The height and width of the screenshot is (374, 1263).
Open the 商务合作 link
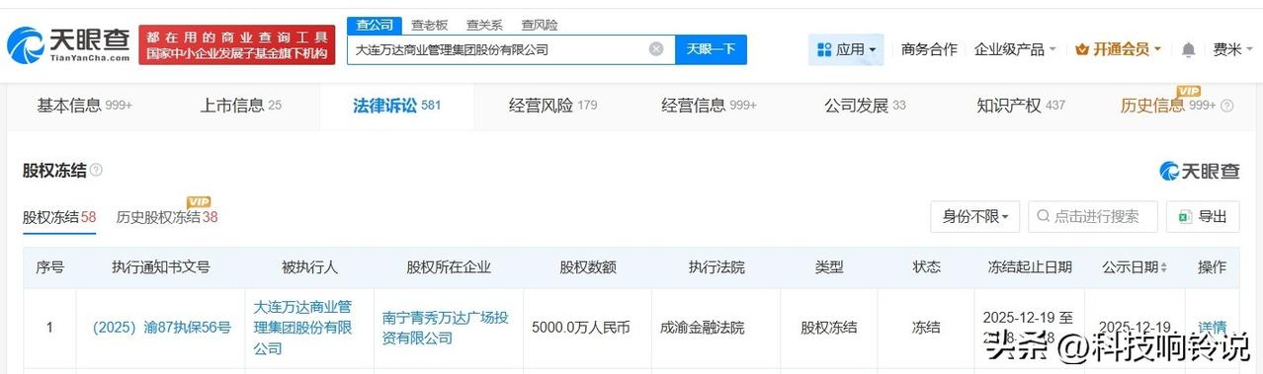point(929,49)
